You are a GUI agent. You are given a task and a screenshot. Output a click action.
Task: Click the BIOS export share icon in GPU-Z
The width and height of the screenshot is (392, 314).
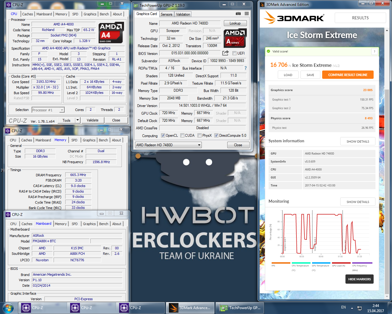point(225,53)
